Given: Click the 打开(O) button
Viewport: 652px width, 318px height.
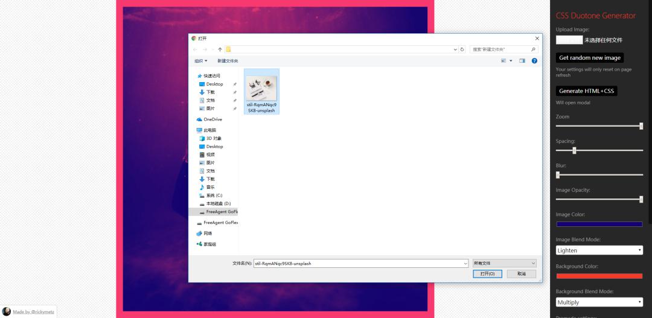Looking at the screenshot, I should pos(487,274).
